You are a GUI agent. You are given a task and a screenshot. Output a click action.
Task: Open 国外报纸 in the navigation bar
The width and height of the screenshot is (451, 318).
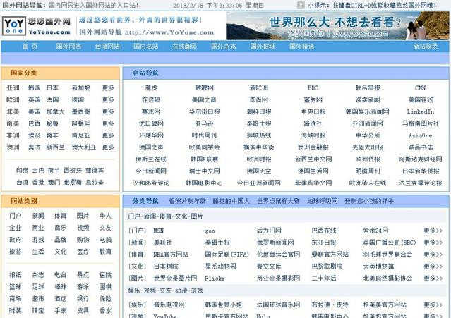click(x=263, y=47)
